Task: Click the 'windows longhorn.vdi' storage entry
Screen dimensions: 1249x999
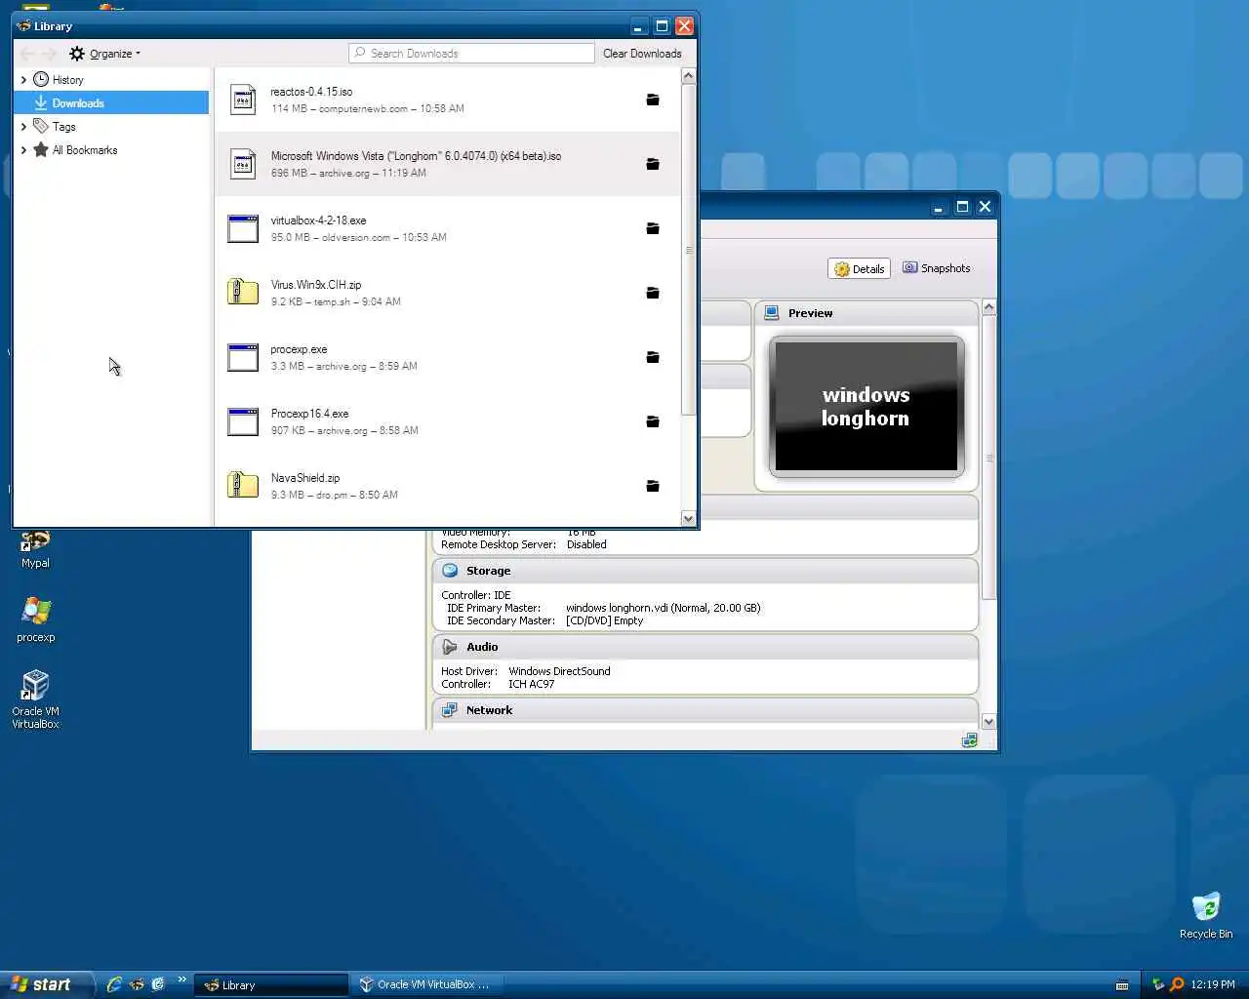Action: [663, 608]
